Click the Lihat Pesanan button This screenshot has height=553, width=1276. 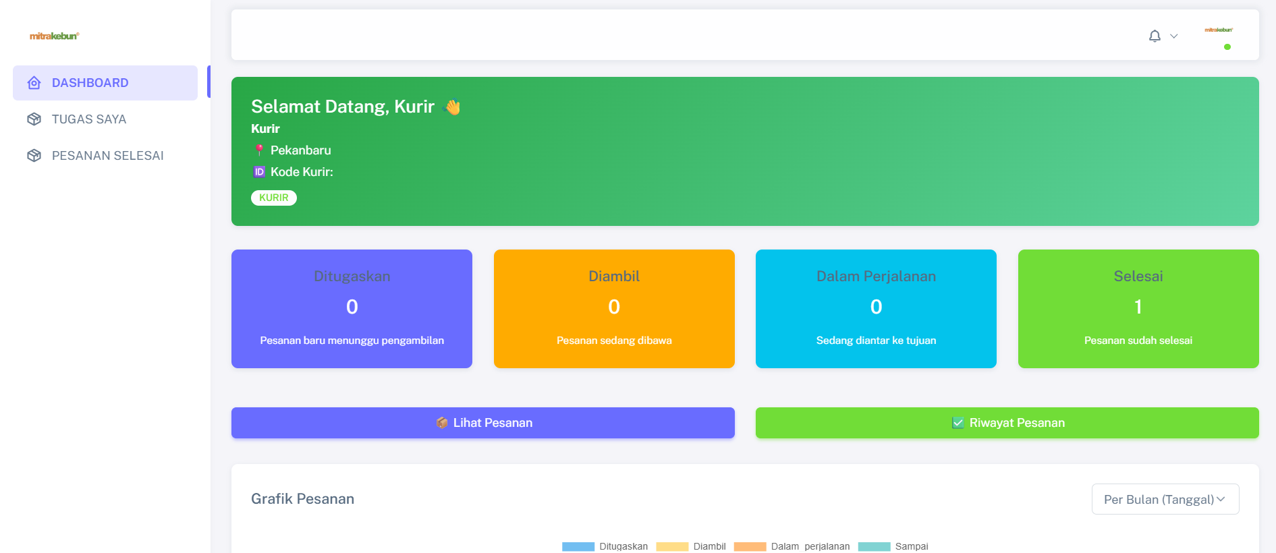pos(483,423)
